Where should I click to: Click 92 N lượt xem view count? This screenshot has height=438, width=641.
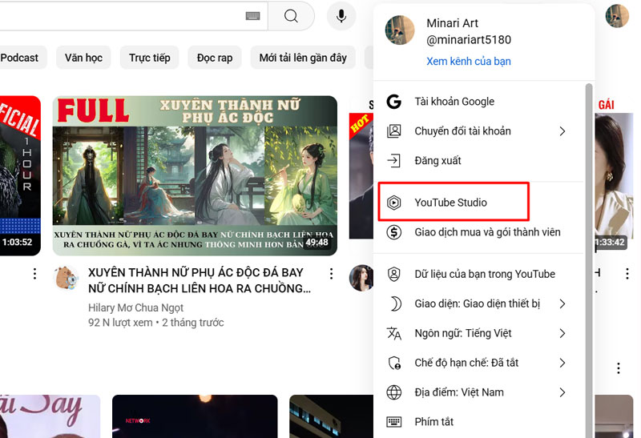pyautogui.click(x=120, y=323)
